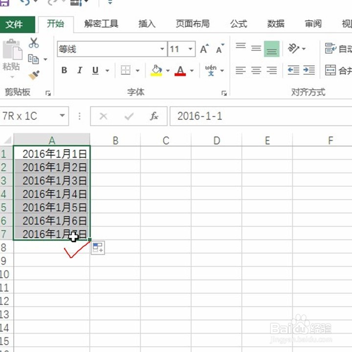Click the Borders icon

126,70
